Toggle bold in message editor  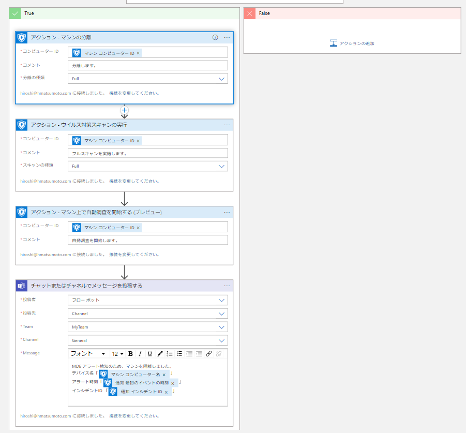130,354
